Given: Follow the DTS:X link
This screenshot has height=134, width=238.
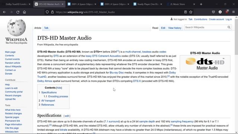Looking at the screenshot, I should 137,81.
